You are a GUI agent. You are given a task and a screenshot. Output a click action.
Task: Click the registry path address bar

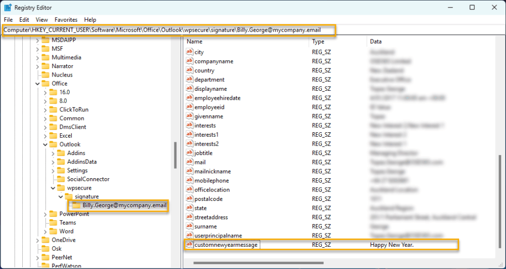pyautogui.click(x=253, y=30)
